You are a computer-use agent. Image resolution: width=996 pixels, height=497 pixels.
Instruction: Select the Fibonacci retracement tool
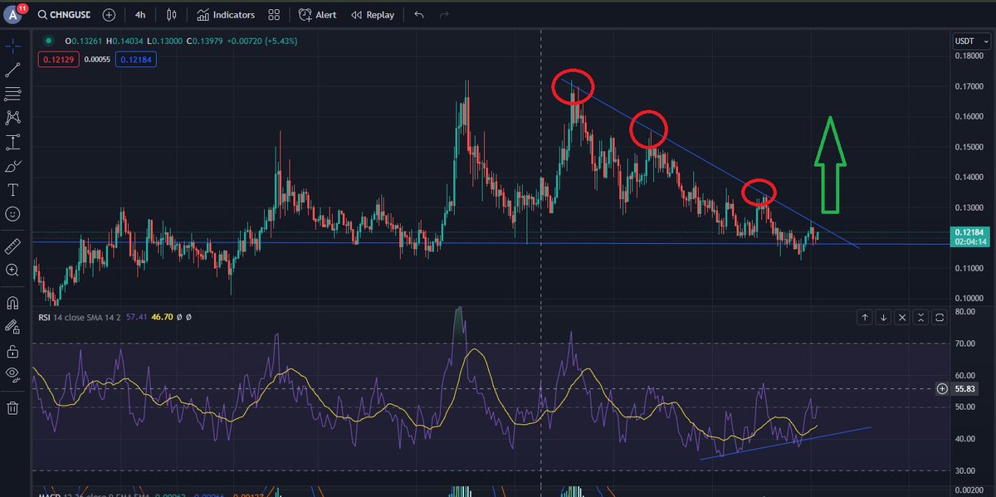click(x=12, y=94)
